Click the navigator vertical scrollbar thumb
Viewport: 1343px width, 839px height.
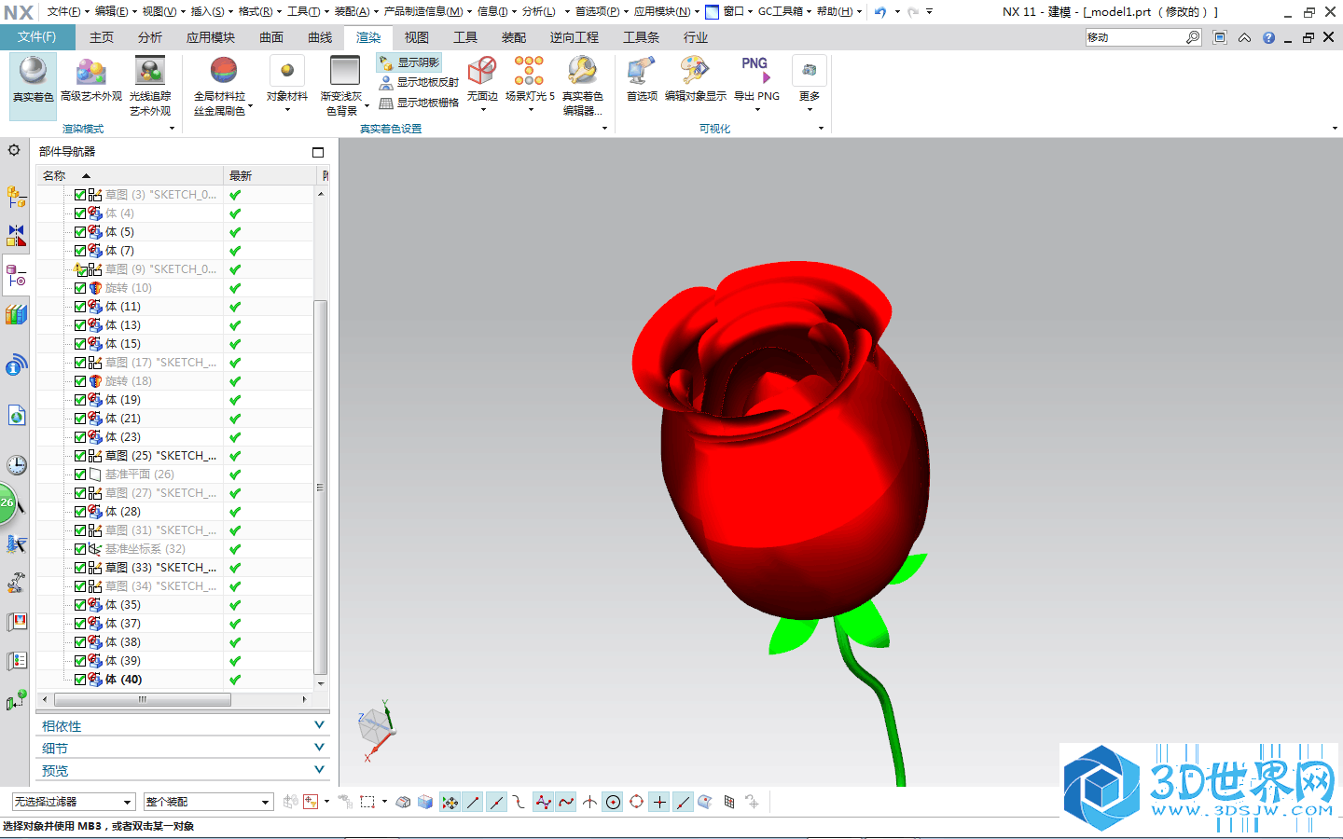click(321, 487)
